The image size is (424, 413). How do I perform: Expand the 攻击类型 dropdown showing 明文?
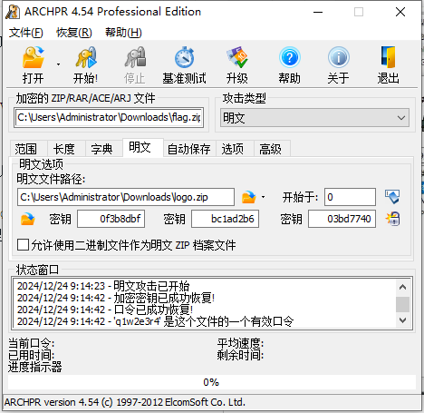314,118
